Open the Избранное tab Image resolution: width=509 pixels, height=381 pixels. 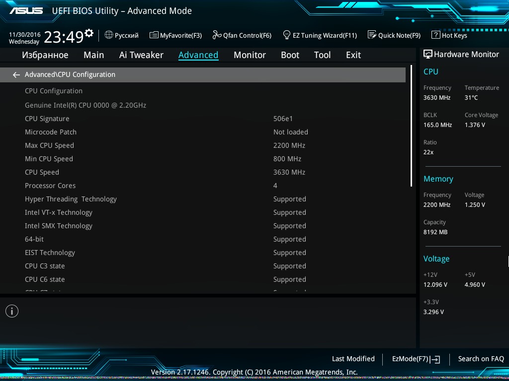pyautogui.click(x=45, y=55)
